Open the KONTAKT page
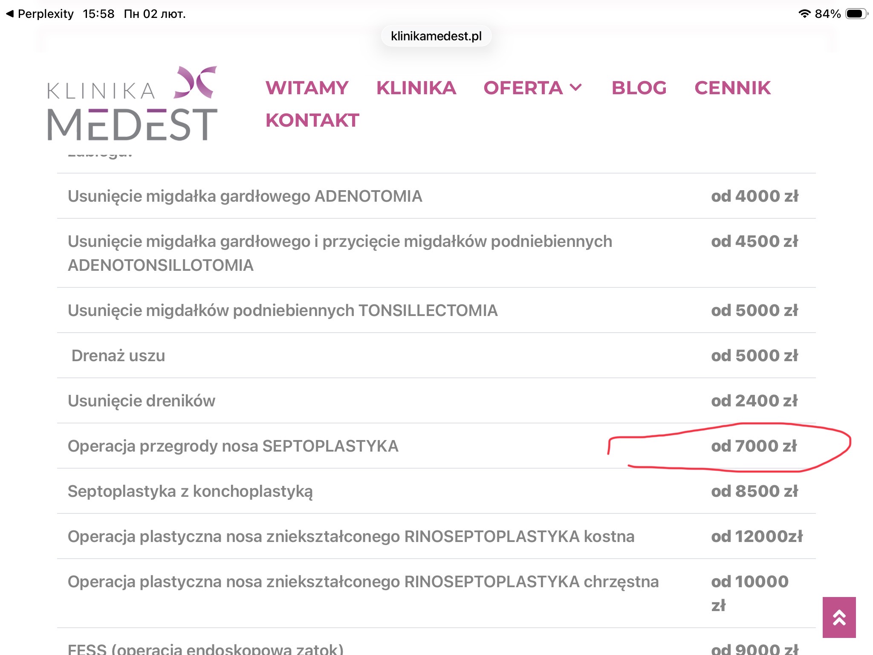 (x=312, y=120)
